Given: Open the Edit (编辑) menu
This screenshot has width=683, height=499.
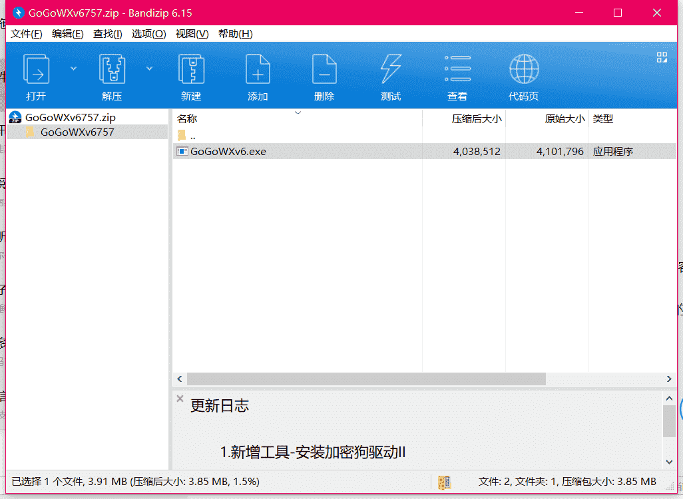Looking at the screenshot, I should click(67, 34).
